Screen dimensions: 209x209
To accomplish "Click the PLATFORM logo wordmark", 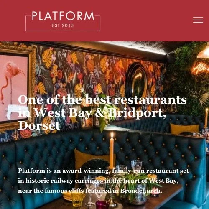I will click(x=63, y=16).
